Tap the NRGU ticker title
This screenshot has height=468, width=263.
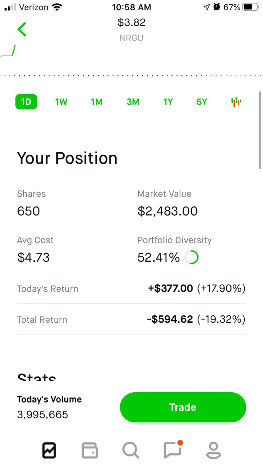[x=131, y=38]
